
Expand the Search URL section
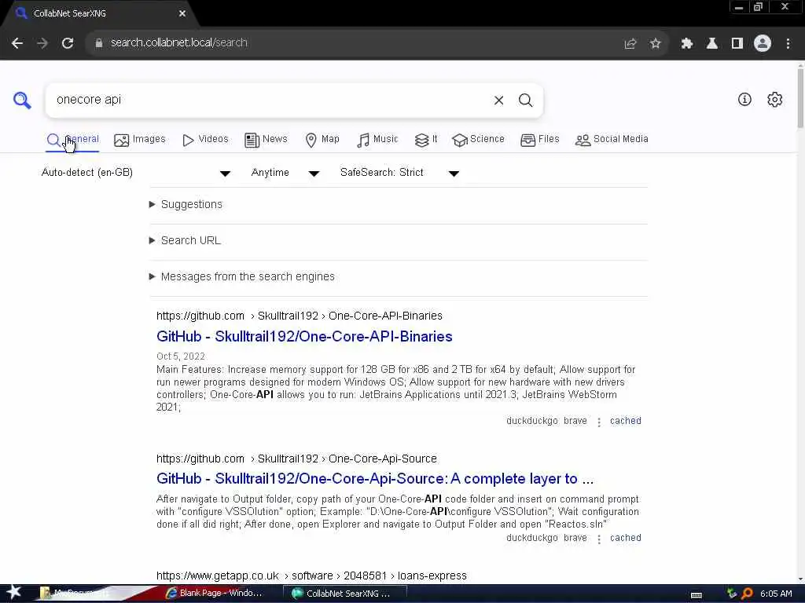click(x=185, y=240)
